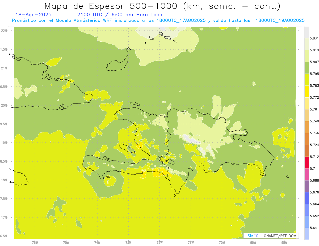
Task: Click the 5.772 legend value
Action: pyautogui.click(x=314, y=97)
